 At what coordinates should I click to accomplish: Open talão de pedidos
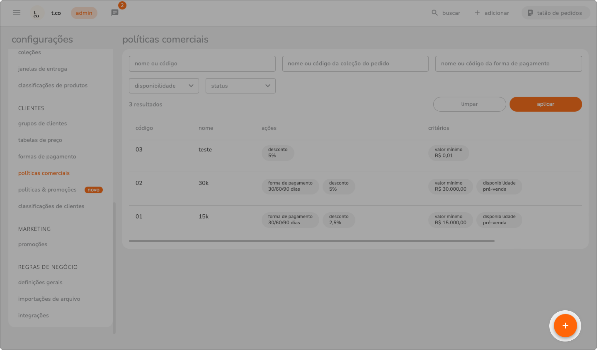[555, 13]
